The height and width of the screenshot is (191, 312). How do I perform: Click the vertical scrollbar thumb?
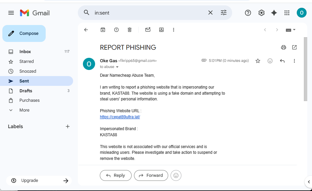[306, 69]
